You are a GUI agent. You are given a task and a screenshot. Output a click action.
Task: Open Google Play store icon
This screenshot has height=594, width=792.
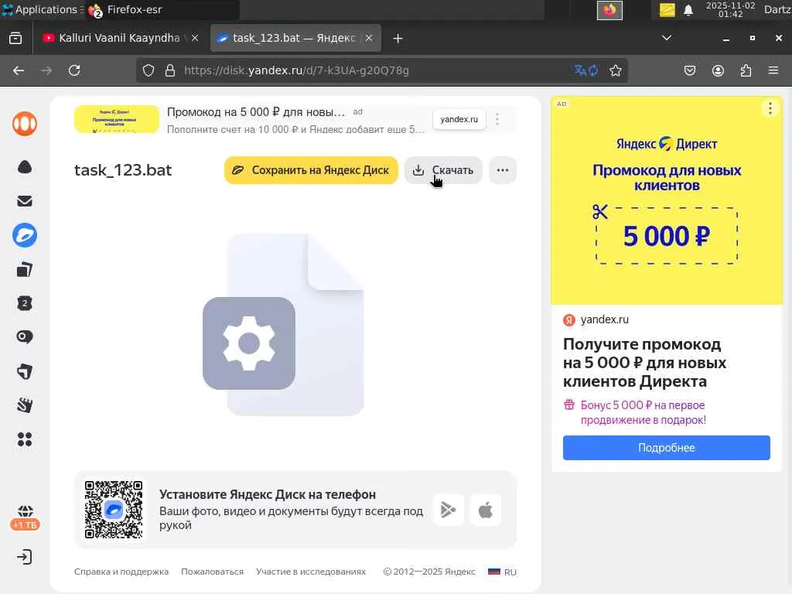[x=449, y=510]
